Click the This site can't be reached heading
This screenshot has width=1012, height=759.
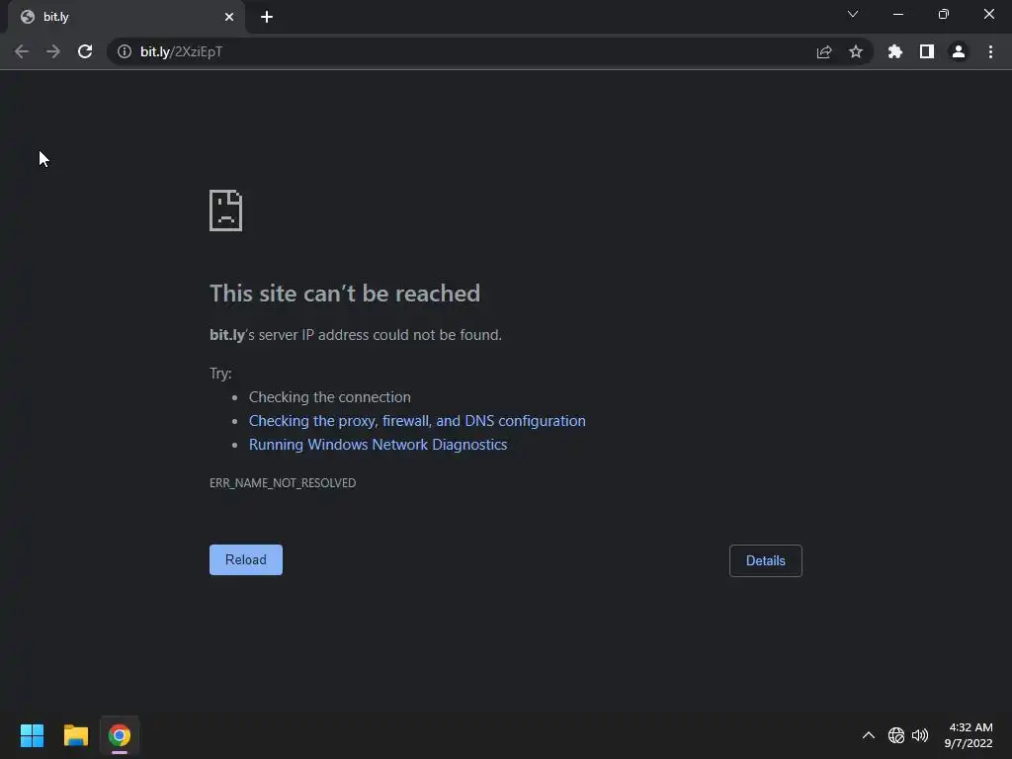(x=345, y=294)
